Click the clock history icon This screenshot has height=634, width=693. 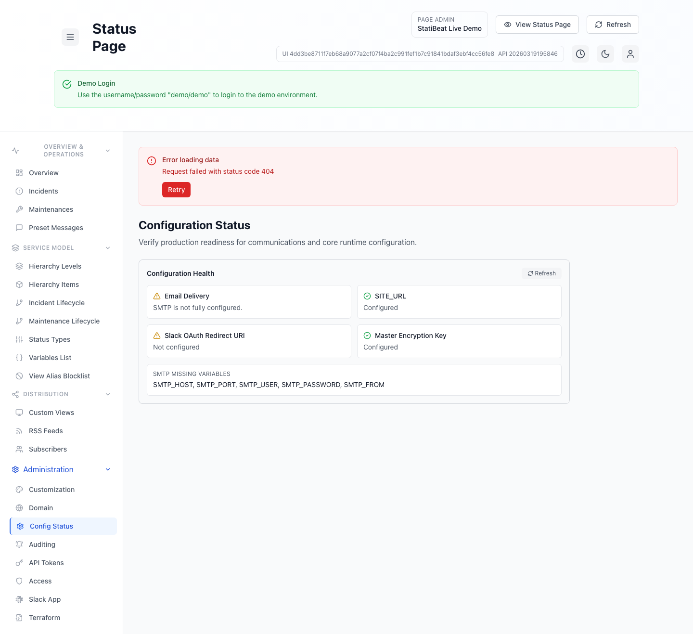point(580,54)
